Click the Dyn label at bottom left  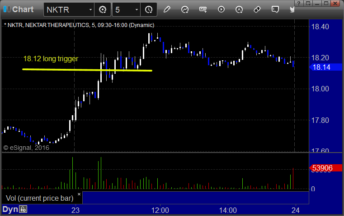10,209
